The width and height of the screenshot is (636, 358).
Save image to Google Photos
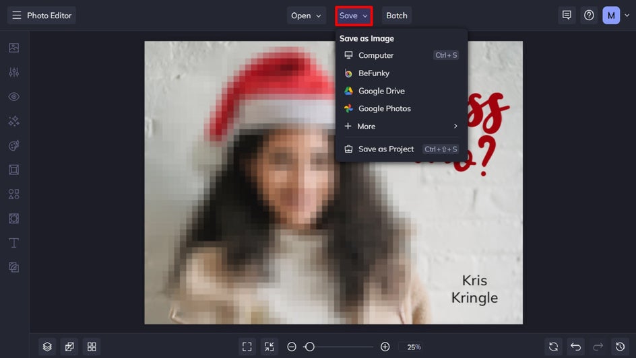pos(401,108)
